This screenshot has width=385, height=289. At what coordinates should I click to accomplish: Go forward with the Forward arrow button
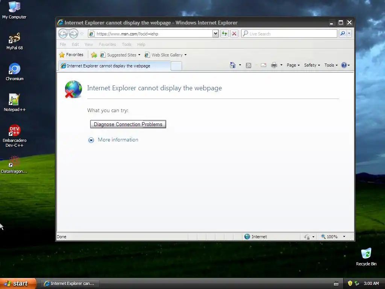pyautogui.click(x=73, y=33)
